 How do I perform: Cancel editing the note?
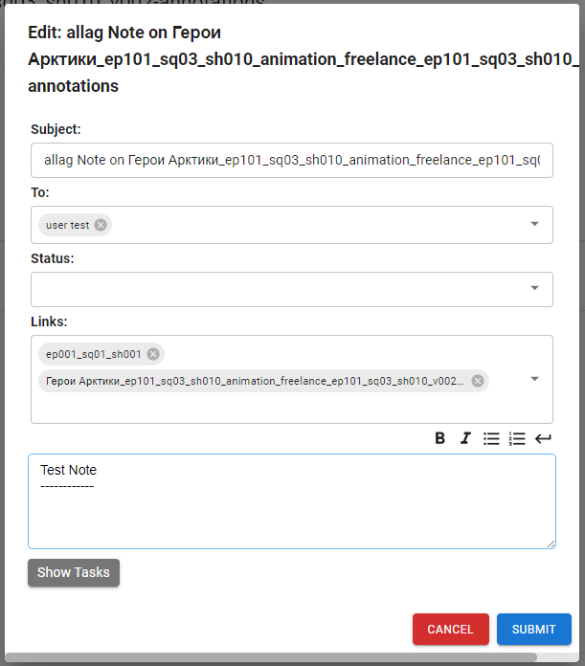point(450,629)
